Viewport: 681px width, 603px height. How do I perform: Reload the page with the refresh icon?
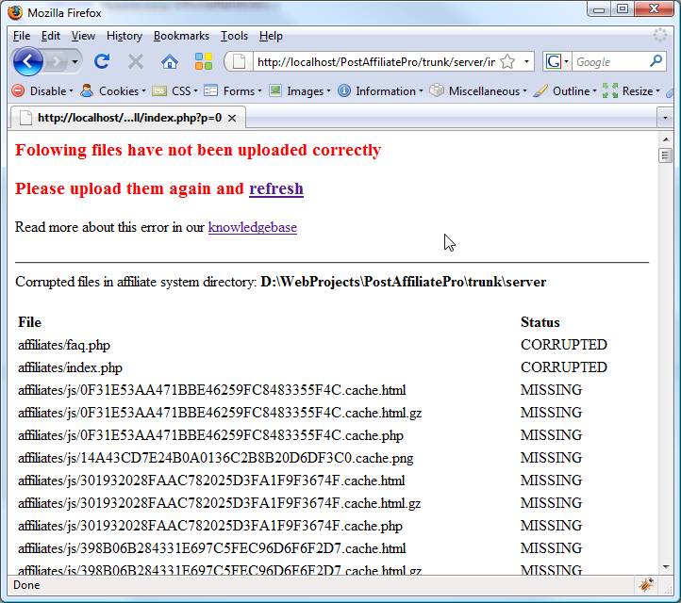pos(102,61)
